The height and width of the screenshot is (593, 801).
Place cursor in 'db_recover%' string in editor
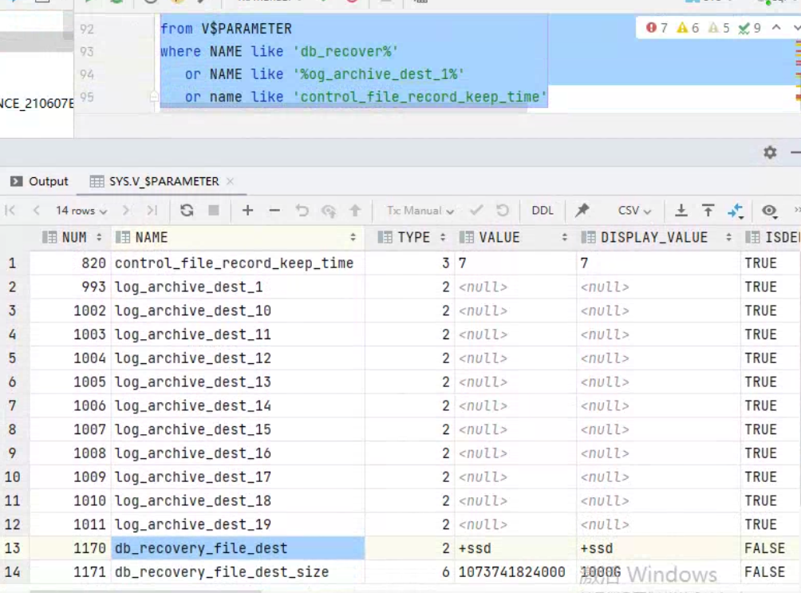coord(345,52)
